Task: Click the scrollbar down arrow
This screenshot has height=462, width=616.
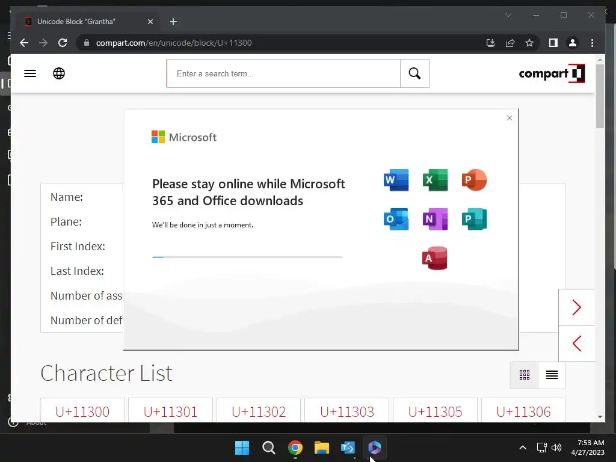Action: pos(600,417)
